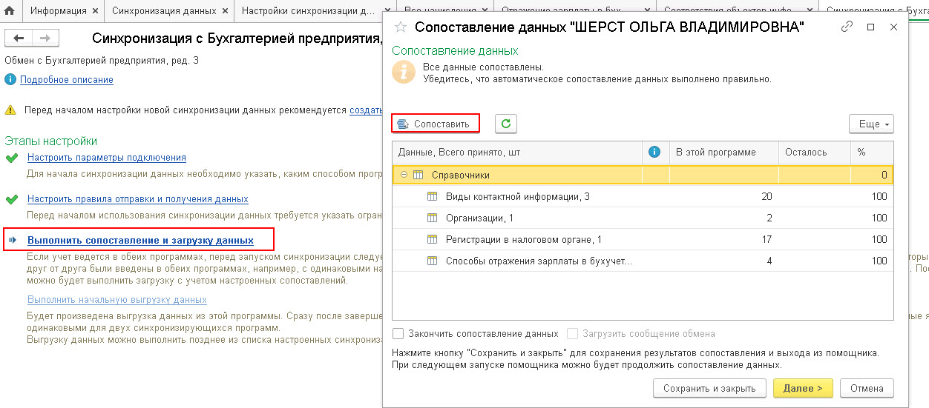Screen dimensions: 929x408
Task: Collapse the Справочники tree group
Action: point(404,175)
